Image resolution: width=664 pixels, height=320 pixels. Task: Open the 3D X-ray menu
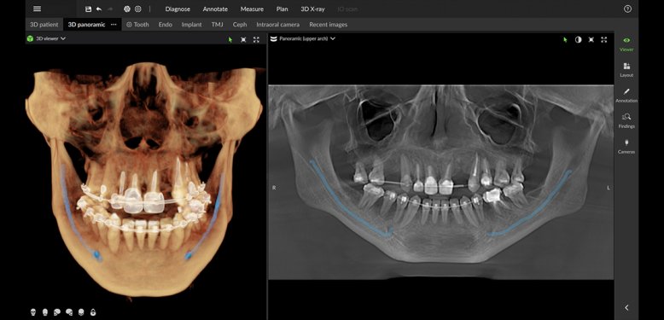(x=312, y=9)
